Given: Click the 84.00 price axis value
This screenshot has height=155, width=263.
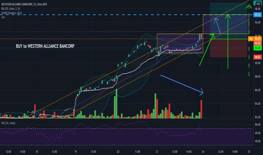Looking at the screenshot, I should (258, 104).
